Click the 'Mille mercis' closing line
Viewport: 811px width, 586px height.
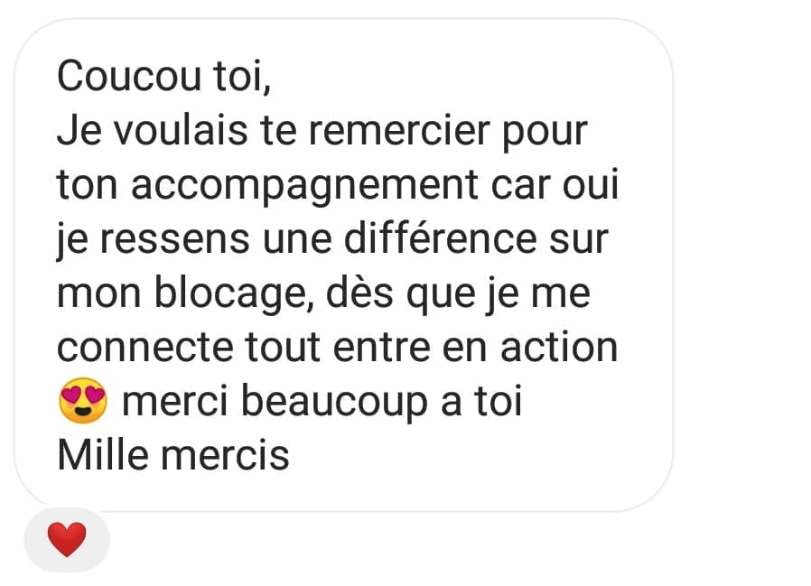(x=173, y=456)
